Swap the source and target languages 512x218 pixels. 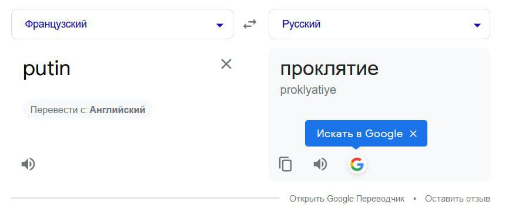click(x=250, y=25)
